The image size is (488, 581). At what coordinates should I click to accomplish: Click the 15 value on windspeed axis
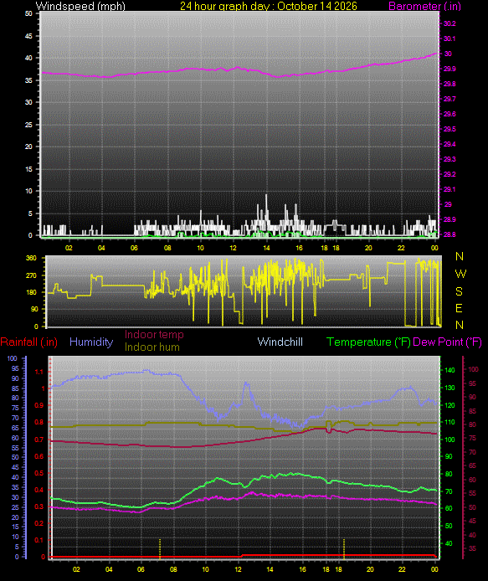point(28,169)
